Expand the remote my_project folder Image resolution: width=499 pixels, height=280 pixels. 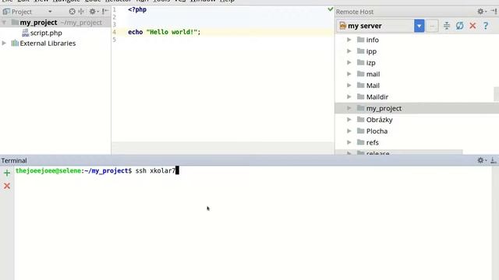pos(349,108)
